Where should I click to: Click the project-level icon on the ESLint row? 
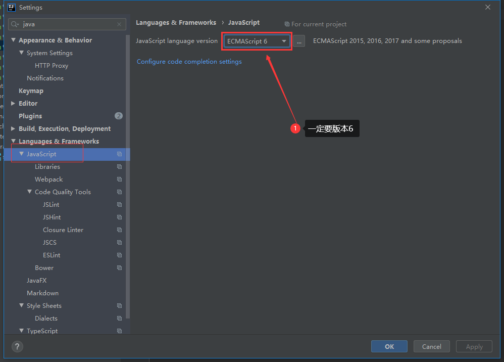click(x=119, y=255)
